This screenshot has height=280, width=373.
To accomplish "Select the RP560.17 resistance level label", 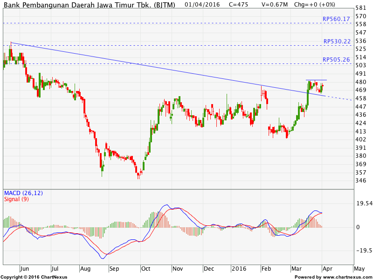I will (336, 19).
